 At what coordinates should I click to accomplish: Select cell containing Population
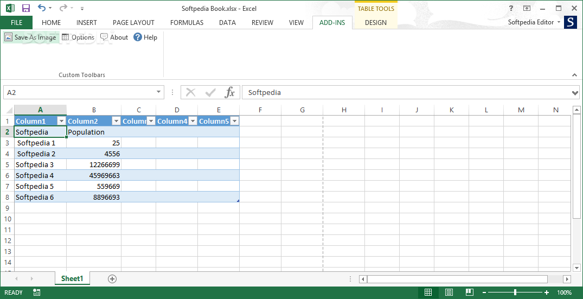tap(94, 132)
